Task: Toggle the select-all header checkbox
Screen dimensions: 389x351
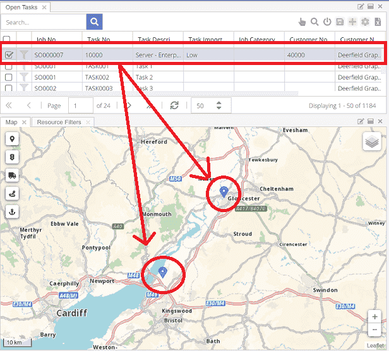Action: coord(6,39)
